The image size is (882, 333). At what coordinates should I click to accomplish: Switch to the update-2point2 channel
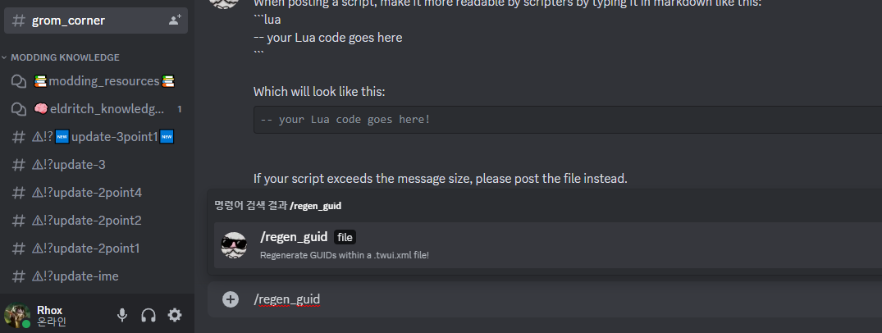click(x=96, y=221)
